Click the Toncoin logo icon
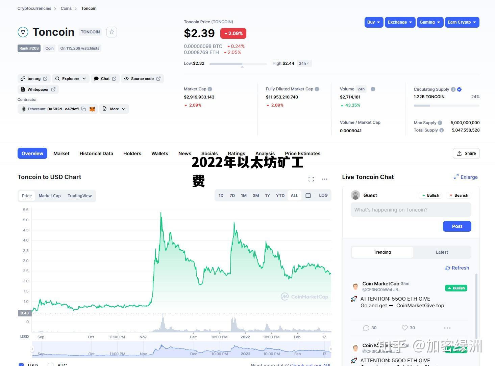The width and height of the screenshot is (495, 366). point(23,32)
